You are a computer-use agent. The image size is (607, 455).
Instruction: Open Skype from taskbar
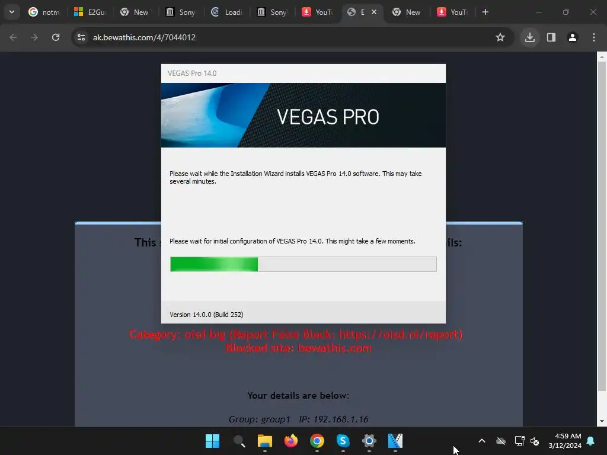[x=343, y=441]
